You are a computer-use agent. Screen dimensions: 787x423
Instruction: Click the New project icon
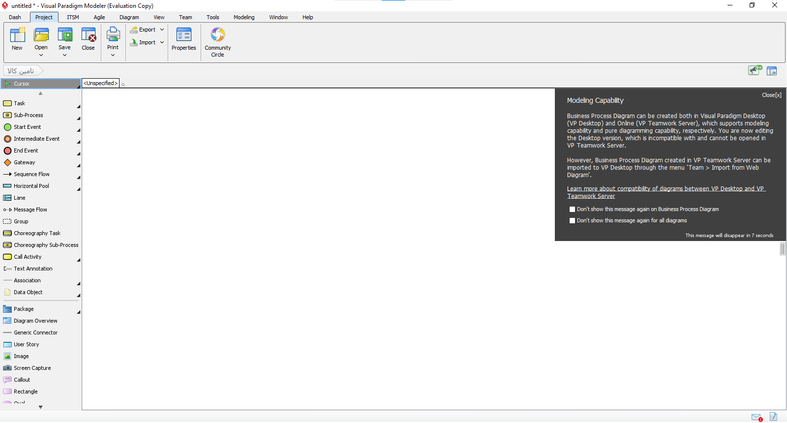(x=17, y=39)
